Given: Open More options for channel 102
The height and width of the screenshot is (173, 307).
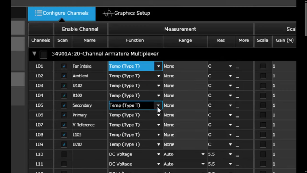Looking at the screenshot, I should (237, 76).
